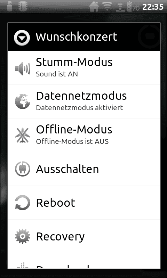Toggle Datennetzmodus data connection
Viewport: 167px width, 278px height.
tap(84, 101)
